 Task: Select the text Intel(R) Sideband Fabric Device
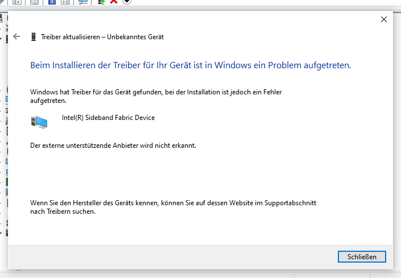click(x=108, y=118)
